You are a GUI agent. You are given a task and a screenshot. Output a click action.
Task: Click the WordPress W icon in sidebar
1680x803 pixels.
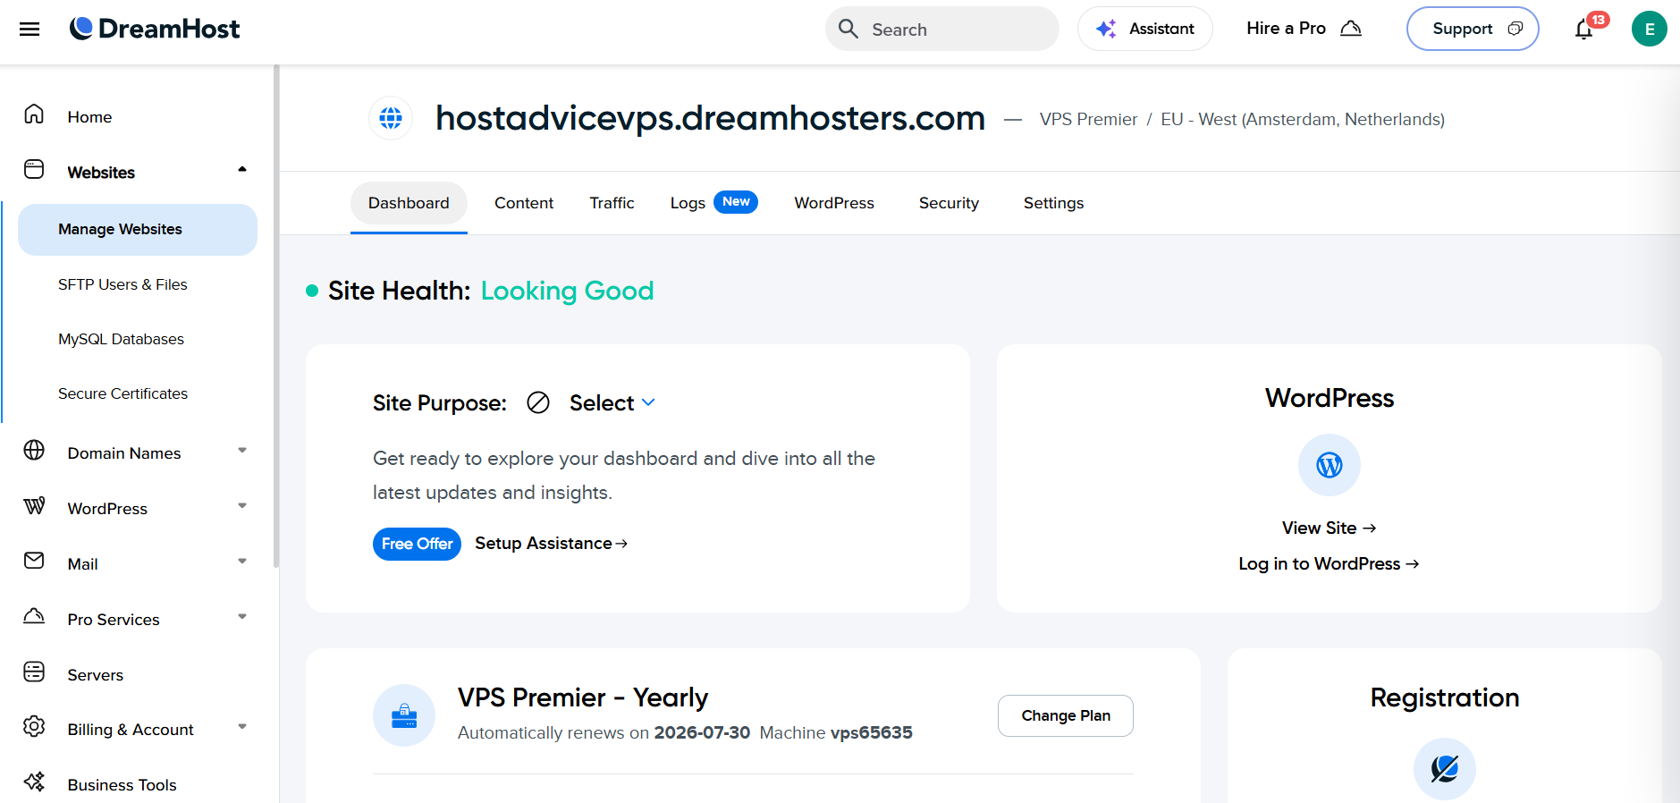(34, 506)
